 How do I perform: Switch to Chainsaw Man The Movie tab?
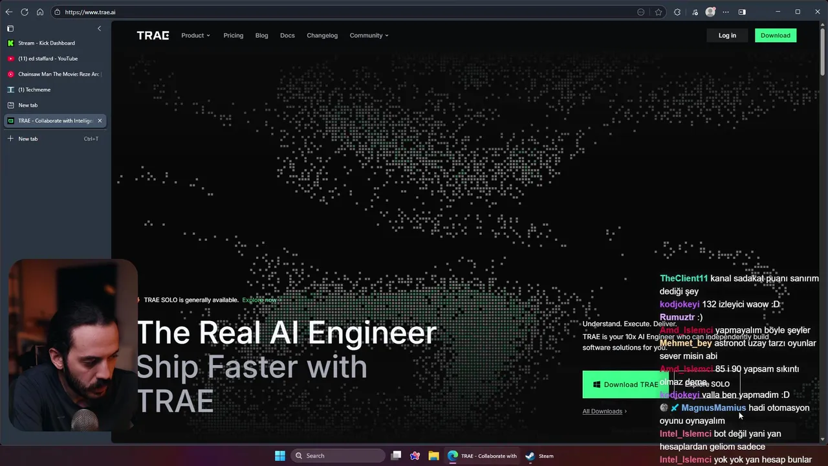tap(55, 74)
